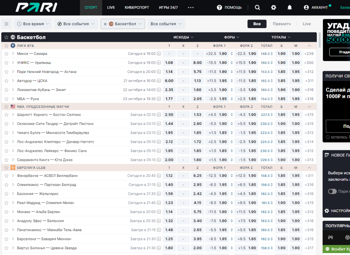Bet 6.00 on Автодор win

tap(169, 81)
